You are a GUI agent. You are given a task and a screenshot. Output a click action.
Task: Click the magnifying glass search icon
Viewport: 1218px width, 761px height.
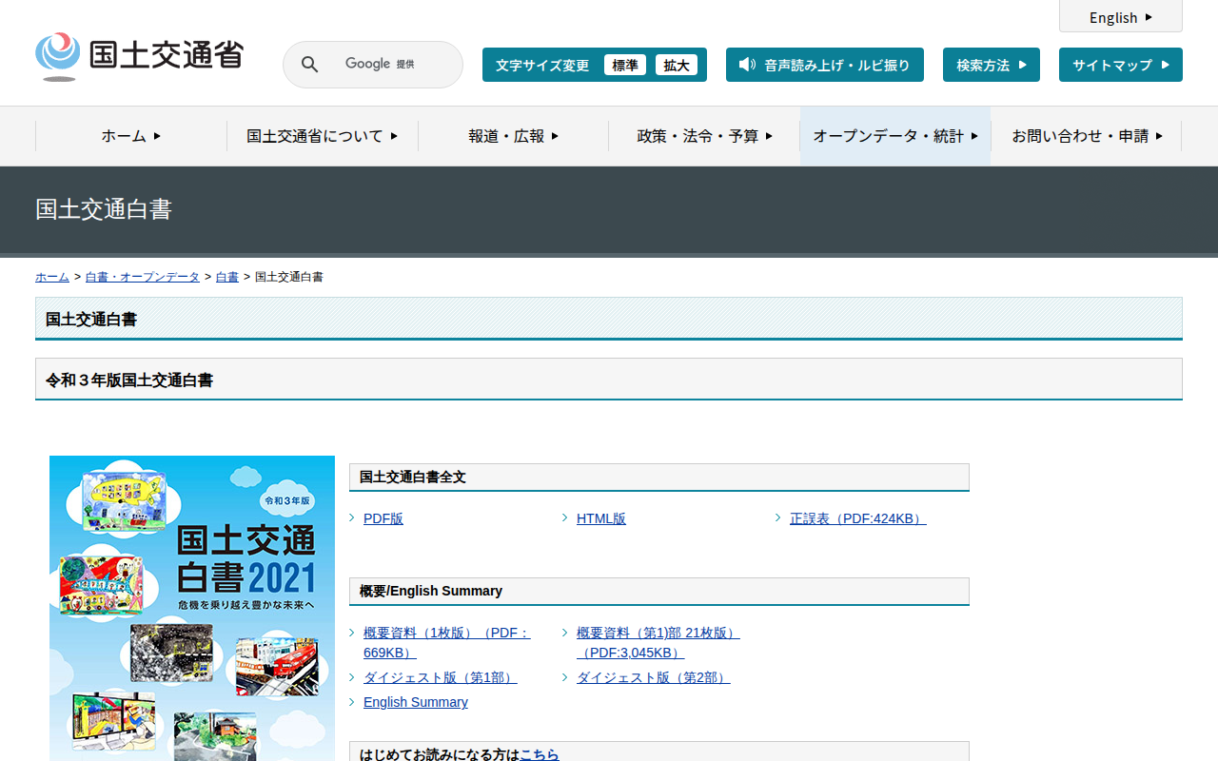310,65
